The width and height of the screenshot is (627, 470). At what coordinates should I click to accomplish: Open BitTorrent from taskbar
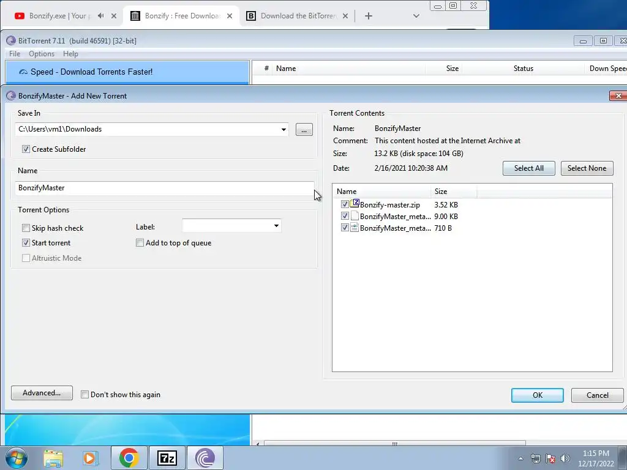pos(205,458)
